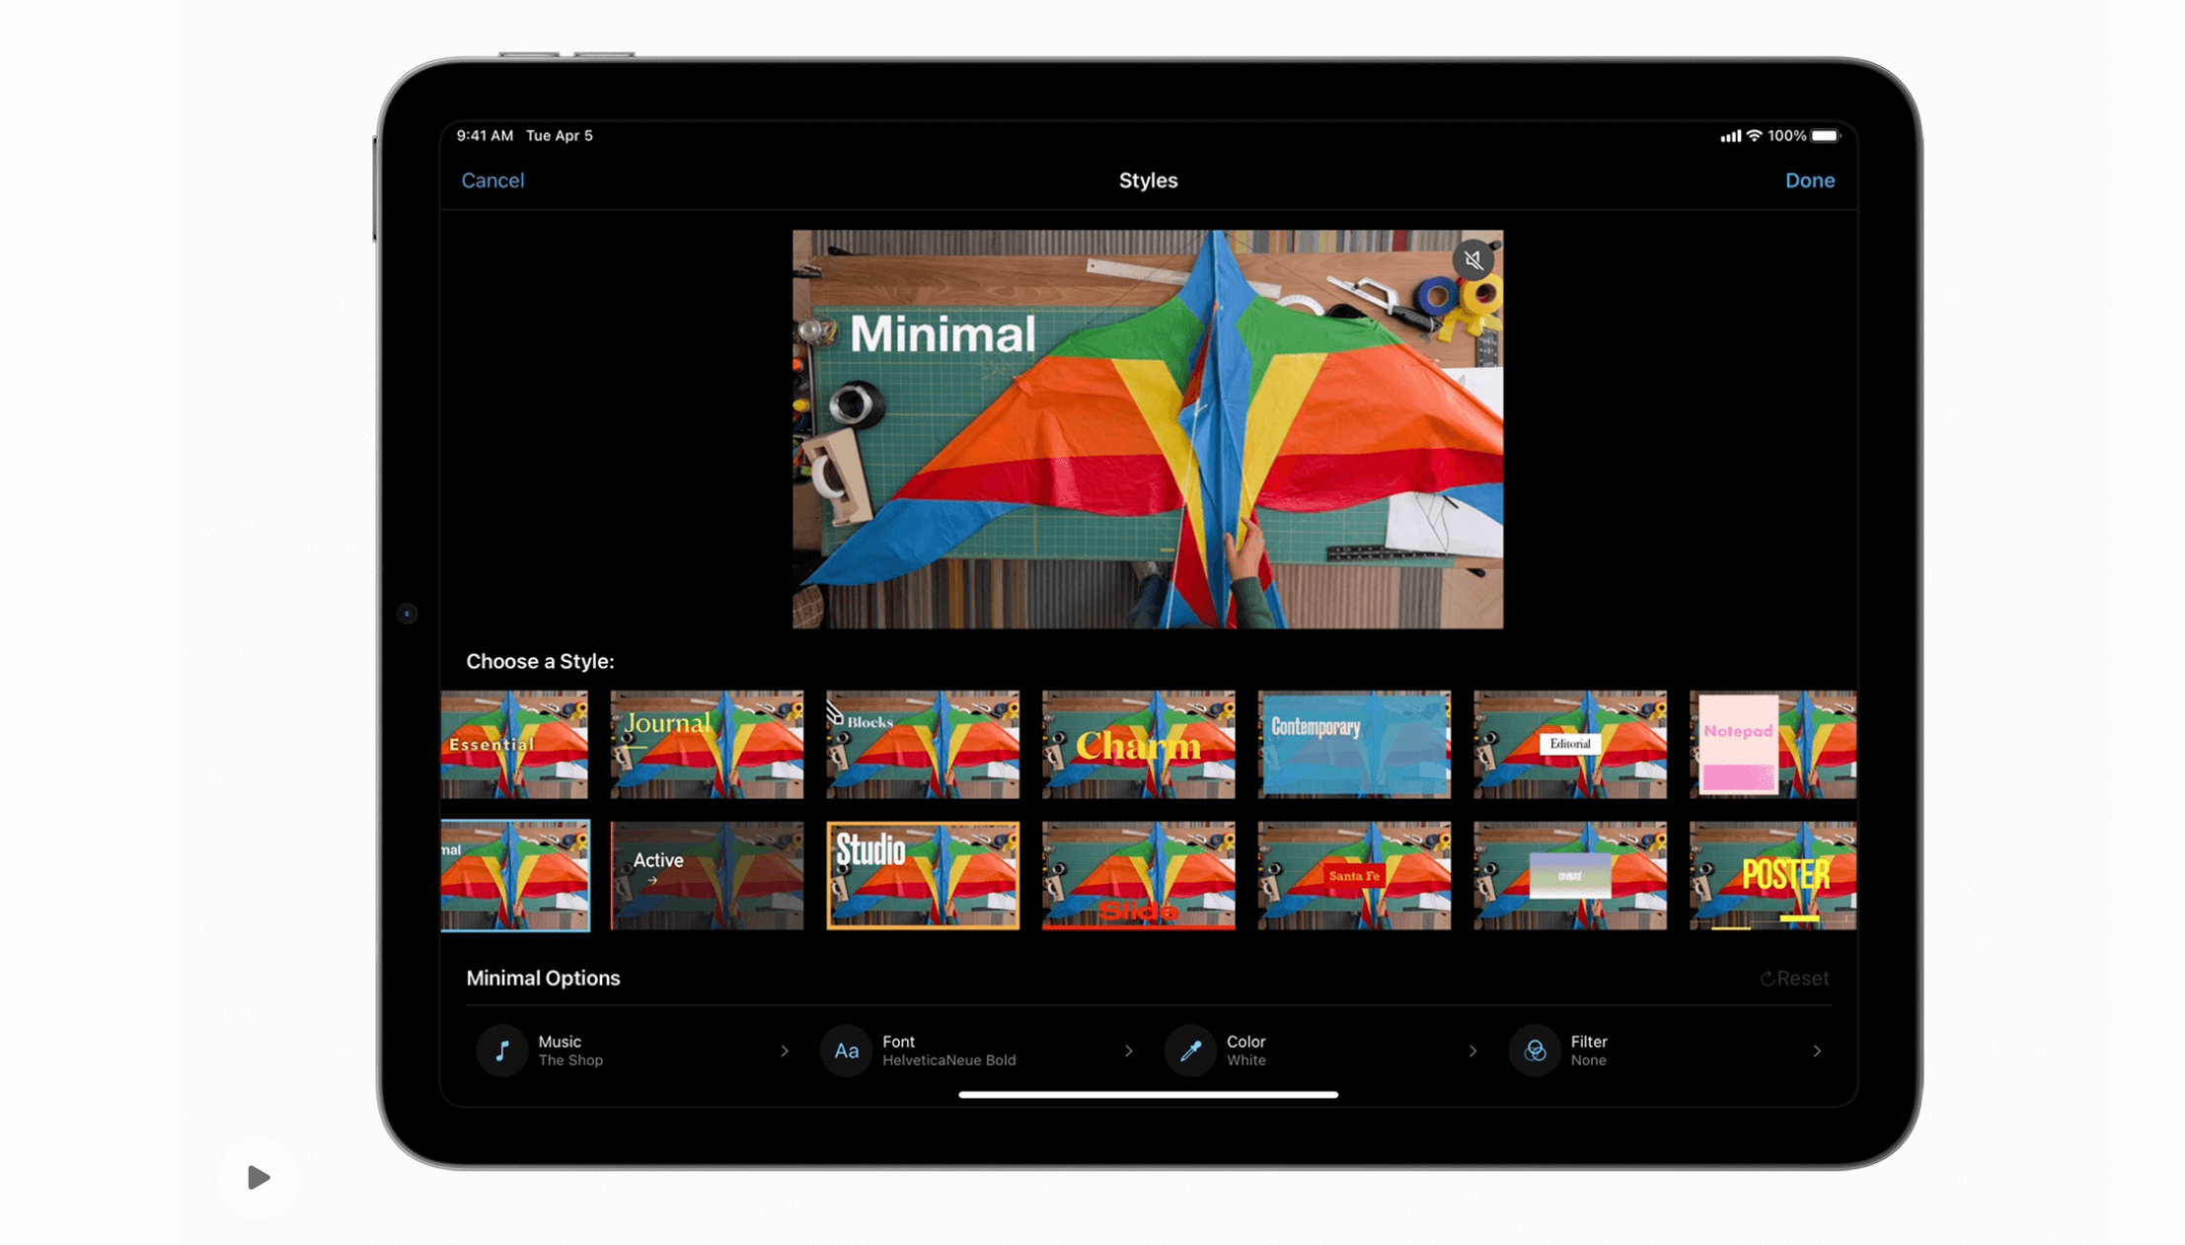This screenshot has width=2185, height=1245.
Task: Select the Color settings icon
Action: pos(1190,1049)
